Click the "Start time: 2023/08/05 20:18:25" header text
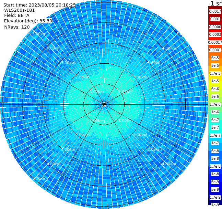Screen dimensions: 222x209 pos(39,5)
